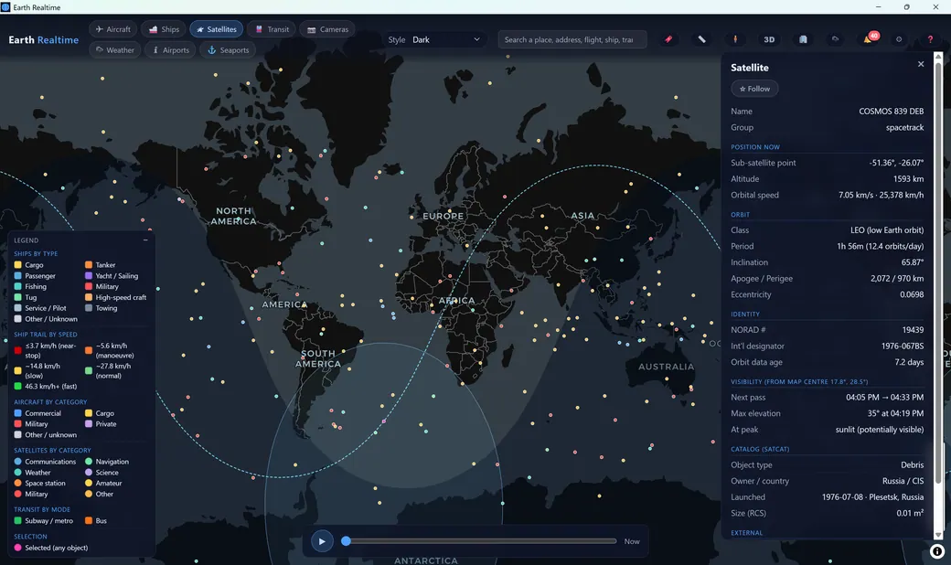The height and width of the screenshot is (565, 951).
Task: Toggle the Seaports layer
Action: (228, 49)
